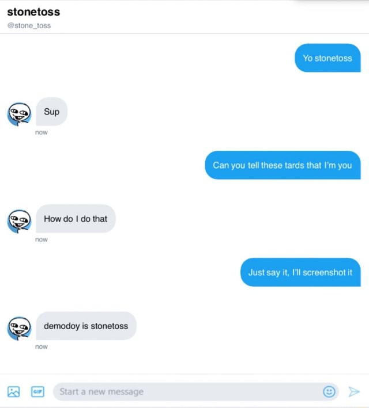Viewport: 369px width, 408px height.
Task: Select the 'Yo stonetoss' message bubble
Action: (x=327, y=58)
